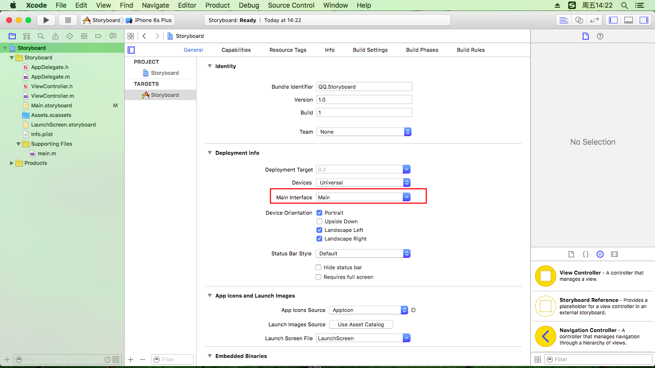Collapse the Identity section
Image resolution: width=655 pixels, height=368 pixels.
tap(210, 66)
